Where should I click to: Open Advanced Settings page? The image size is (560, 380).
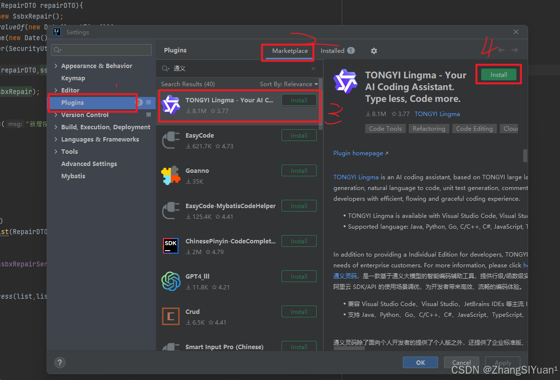89,164
